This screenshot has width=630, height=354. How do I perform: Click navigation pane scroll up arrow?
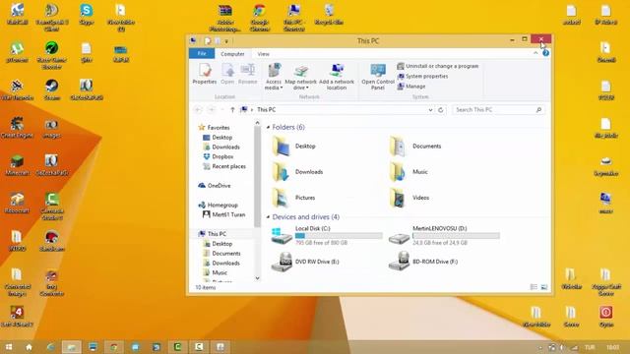click(x=258, y=123)
